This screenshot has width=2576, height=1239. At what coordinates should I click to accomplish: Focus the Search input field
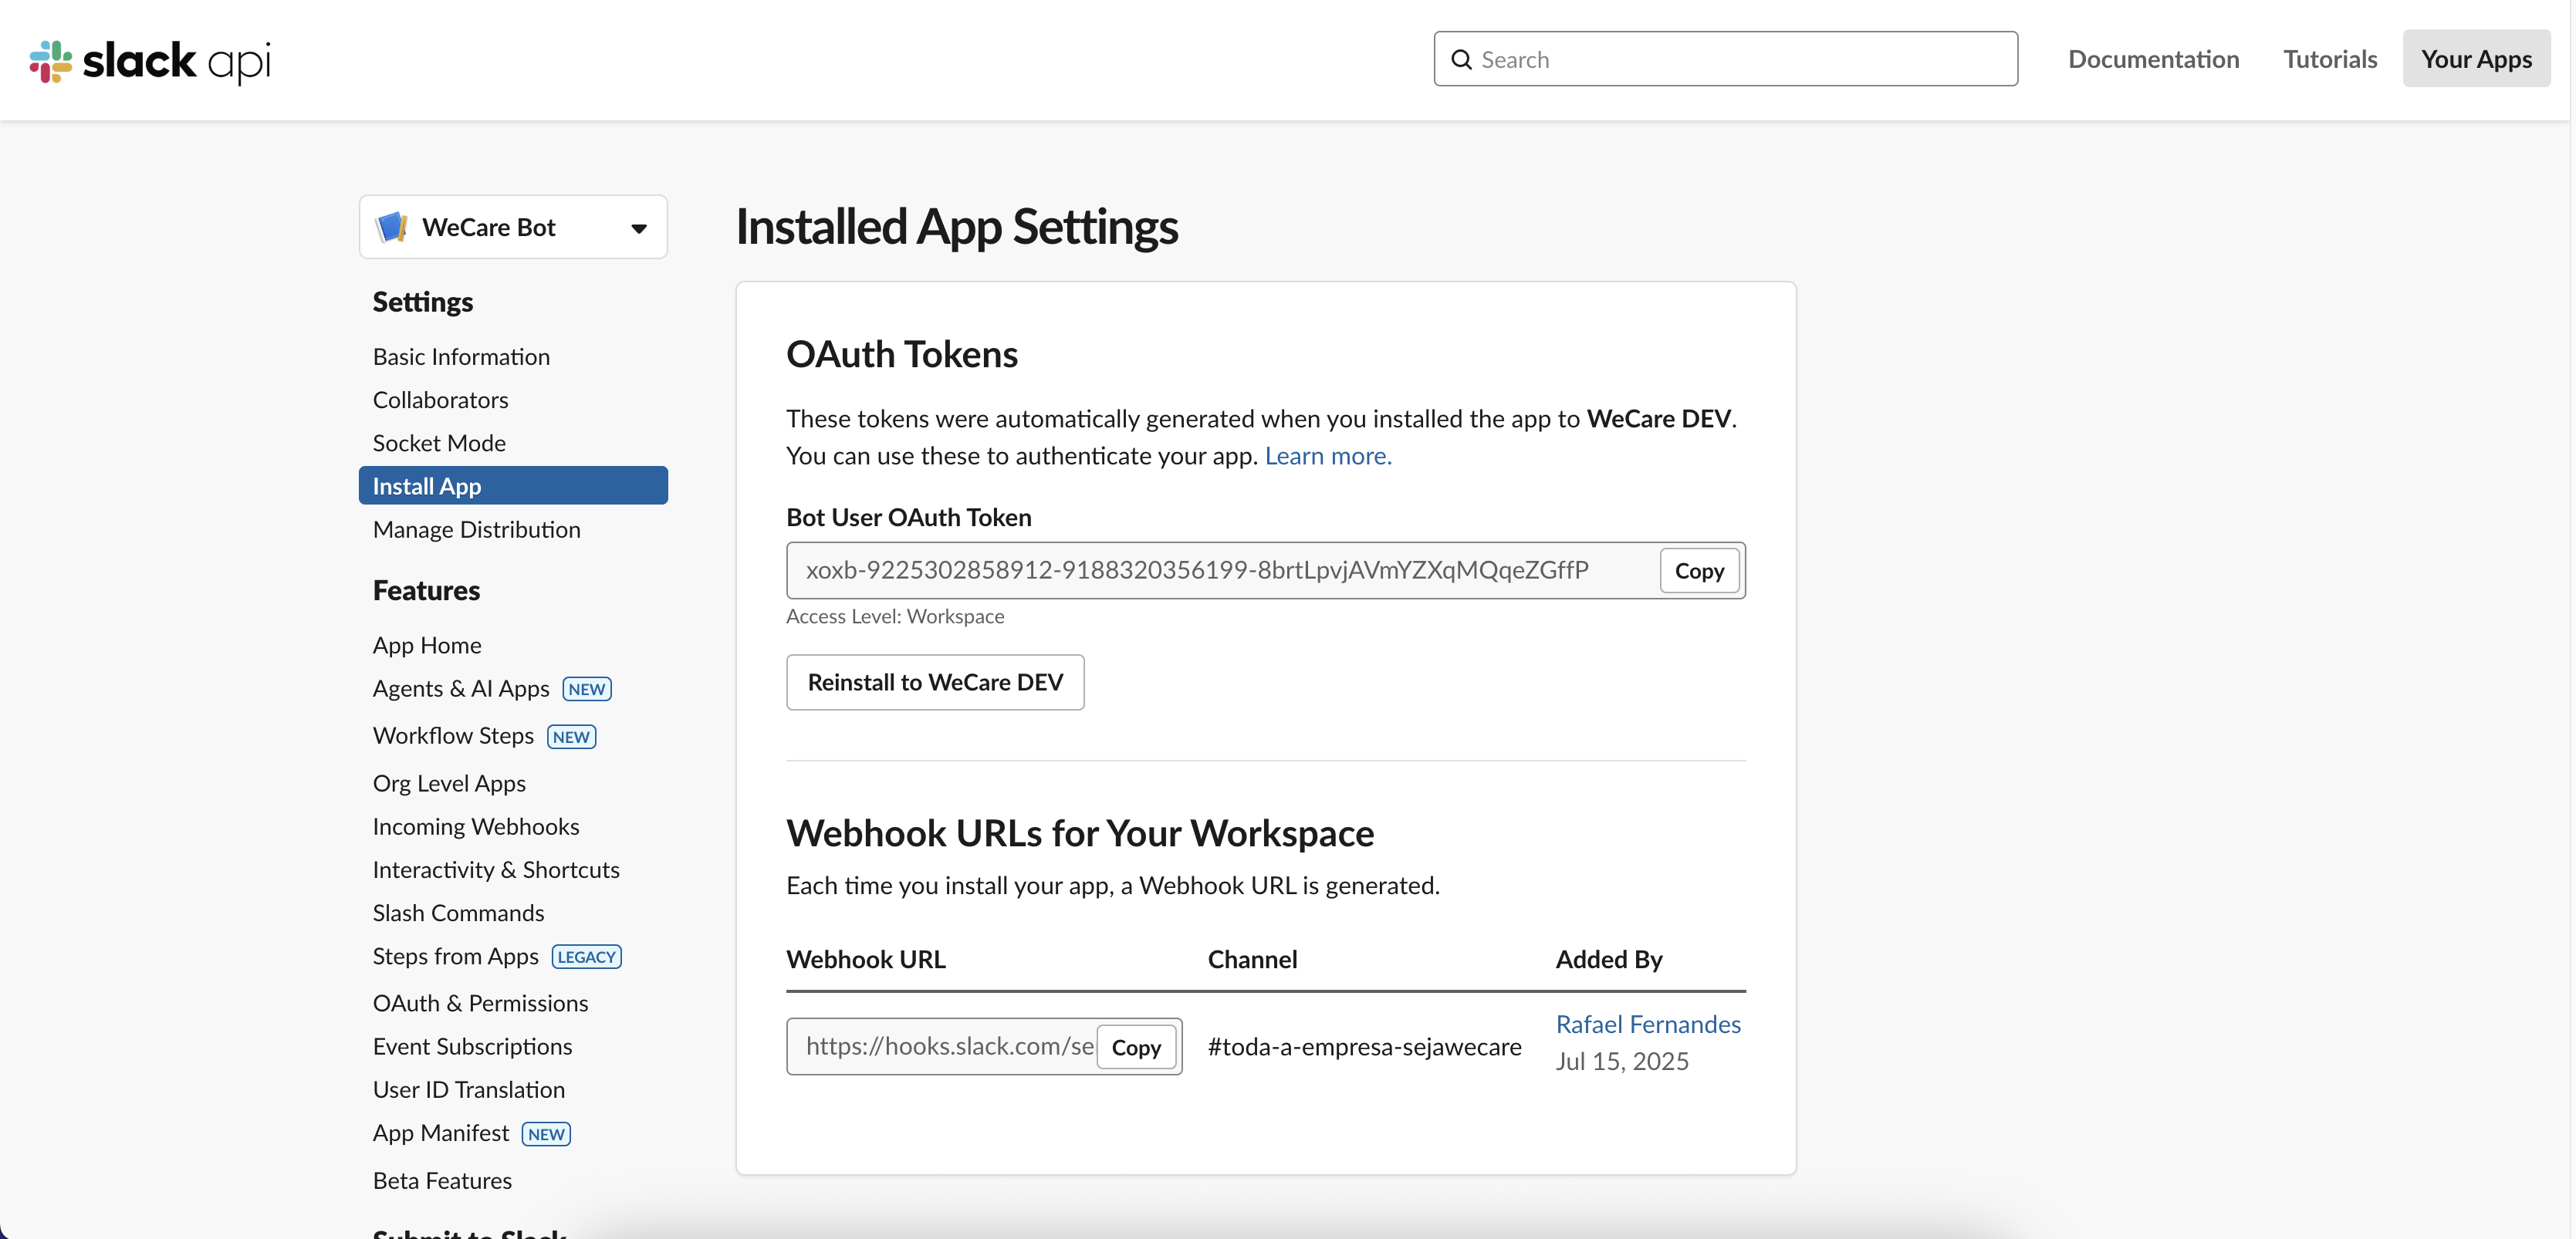point(1740,60)
